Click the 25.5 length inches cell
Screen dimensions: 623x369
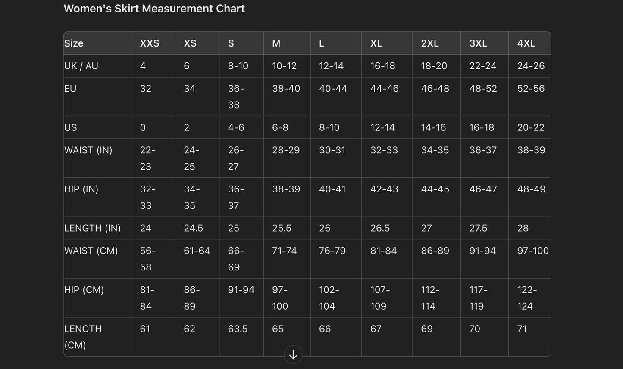[282, 228]
